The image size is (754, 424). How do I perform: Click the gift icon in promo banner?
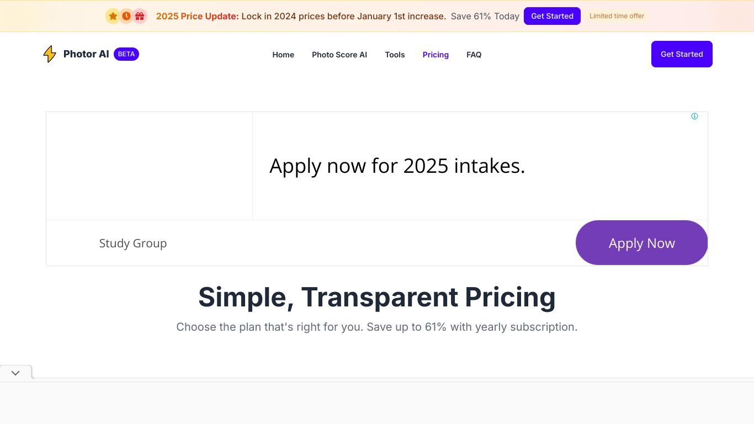coord(140,16)
